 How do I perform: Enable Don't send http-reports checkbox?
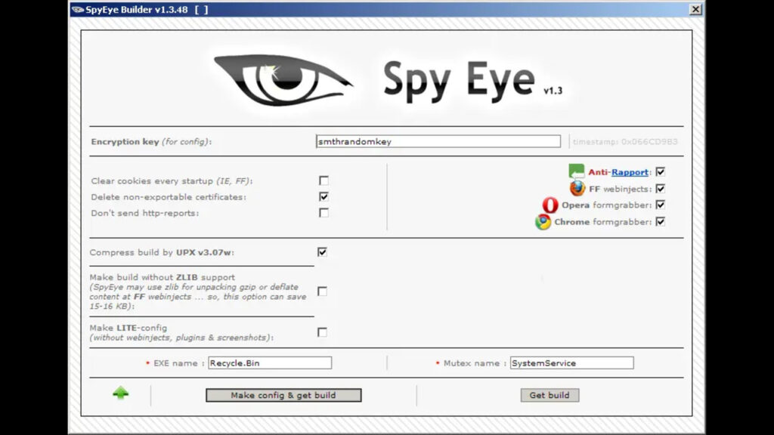tap(324, 213)
